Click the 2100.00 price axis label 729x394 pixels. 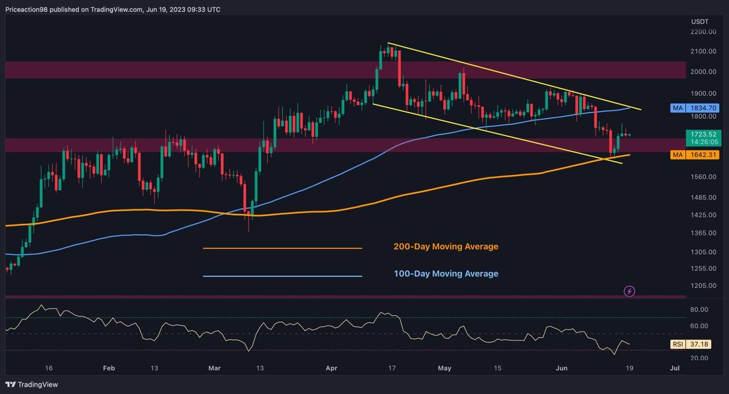703,51
